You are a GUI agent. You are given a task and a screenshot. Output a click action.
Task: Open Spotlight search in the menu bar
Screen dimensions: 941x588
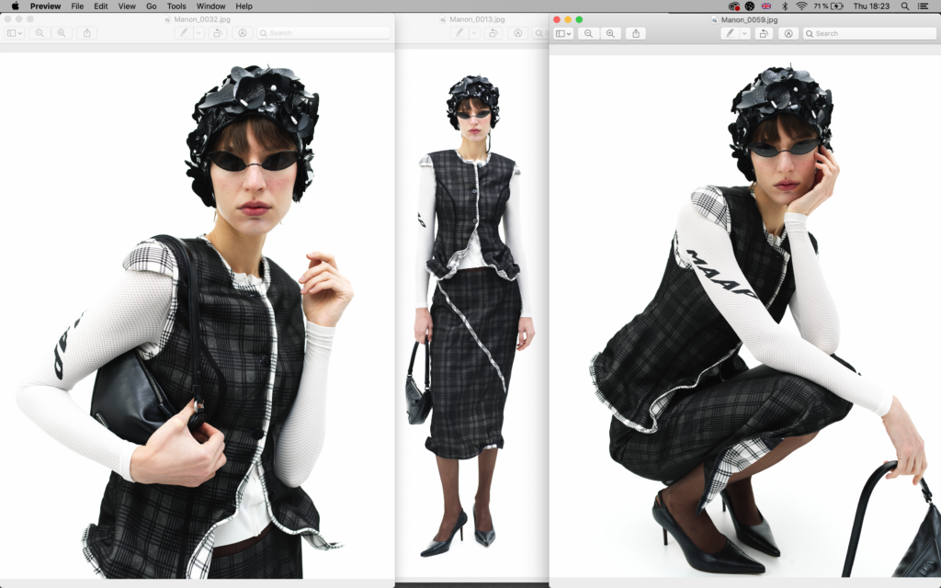tap(904, 6)
